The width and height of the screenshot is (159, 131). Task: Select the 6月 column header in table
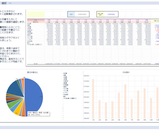point(93,20)
